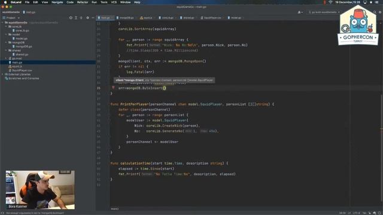Open the Refactor menu
Screen dimensions: 383x215
(83, 2)
